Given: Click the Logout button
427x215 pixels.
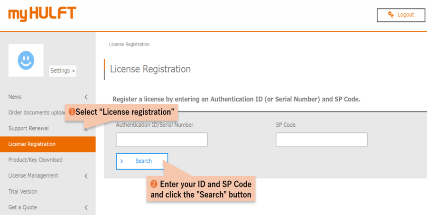Looking at the screenshot, I should [401, 15].
